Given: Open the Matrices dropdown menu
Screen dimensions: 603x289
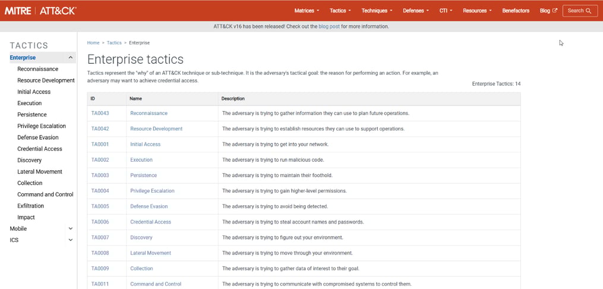Looking at the screenshot, I should [x=307, y=11].
